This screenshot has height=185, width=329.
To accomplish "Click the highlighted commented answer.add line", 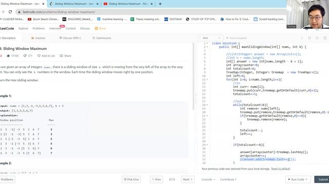I will click(268, 159).
